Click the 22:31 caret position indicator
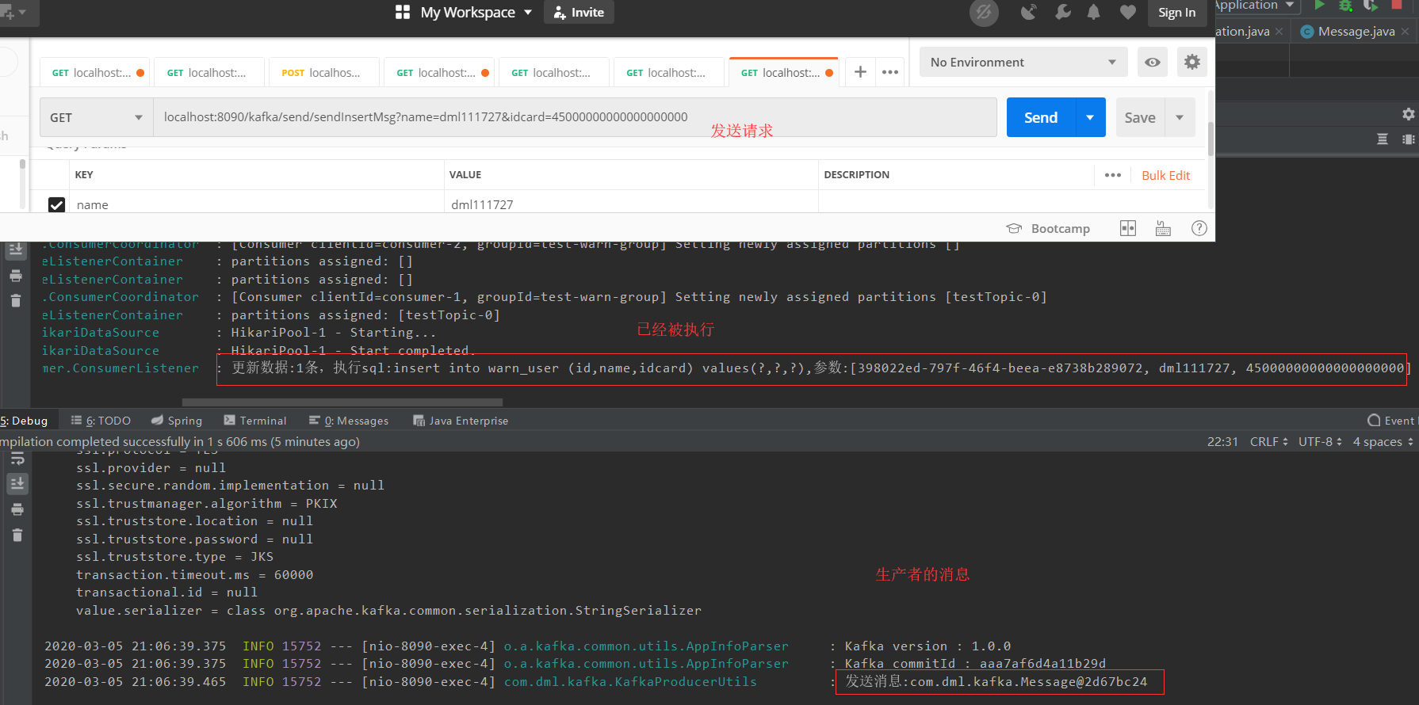This screenshot has height=705, width=1419. click(1222, 442)
